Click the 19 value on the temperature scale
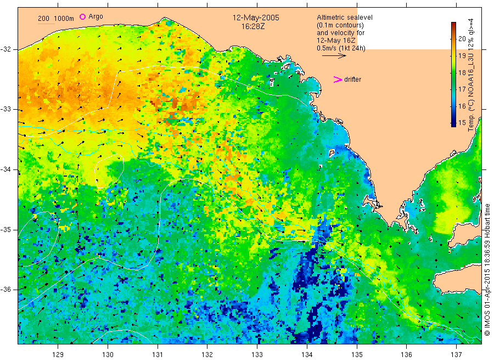 click(x=462, y=56)
